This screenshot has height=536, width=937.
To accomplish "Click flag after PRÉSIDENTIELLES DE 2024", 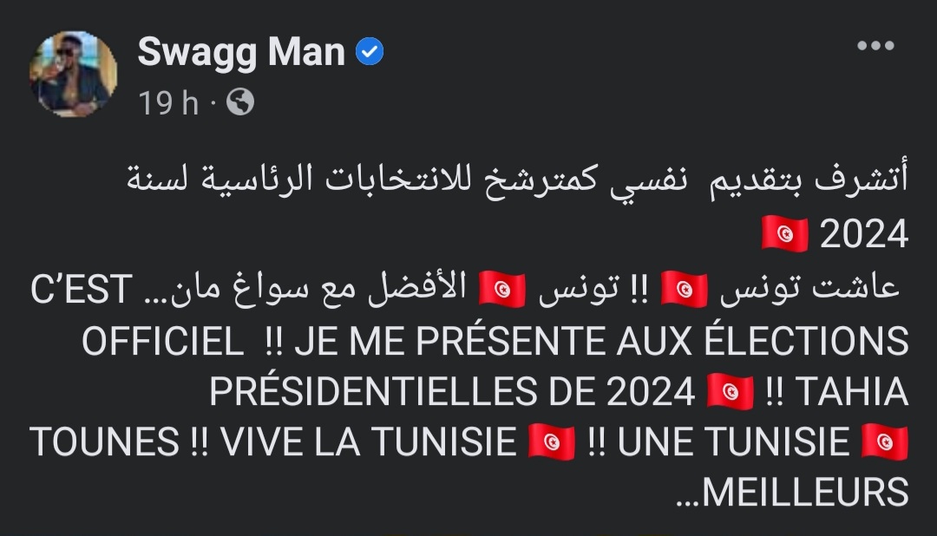I will [x=731, y=393].
